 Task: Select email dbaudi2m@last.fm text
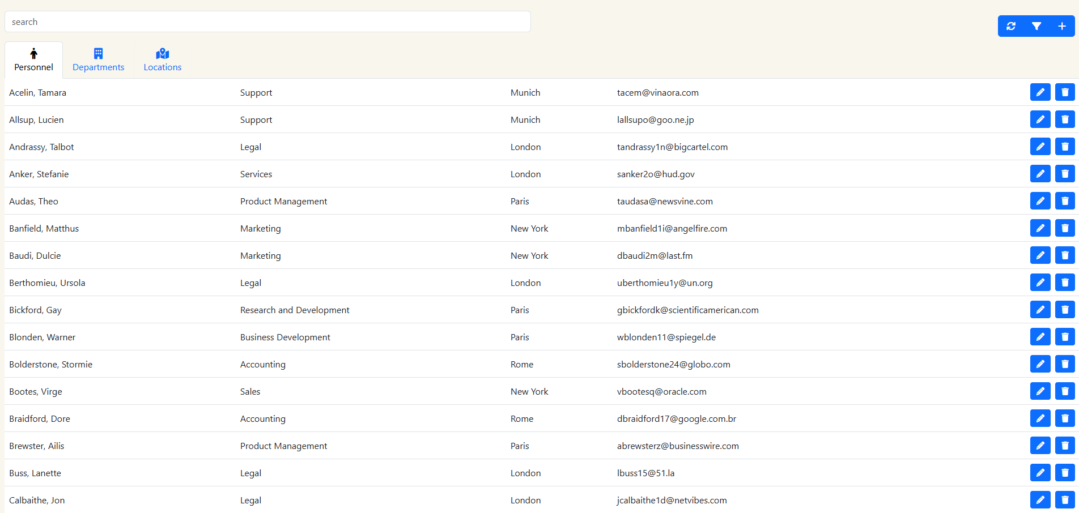click(655, 256)
